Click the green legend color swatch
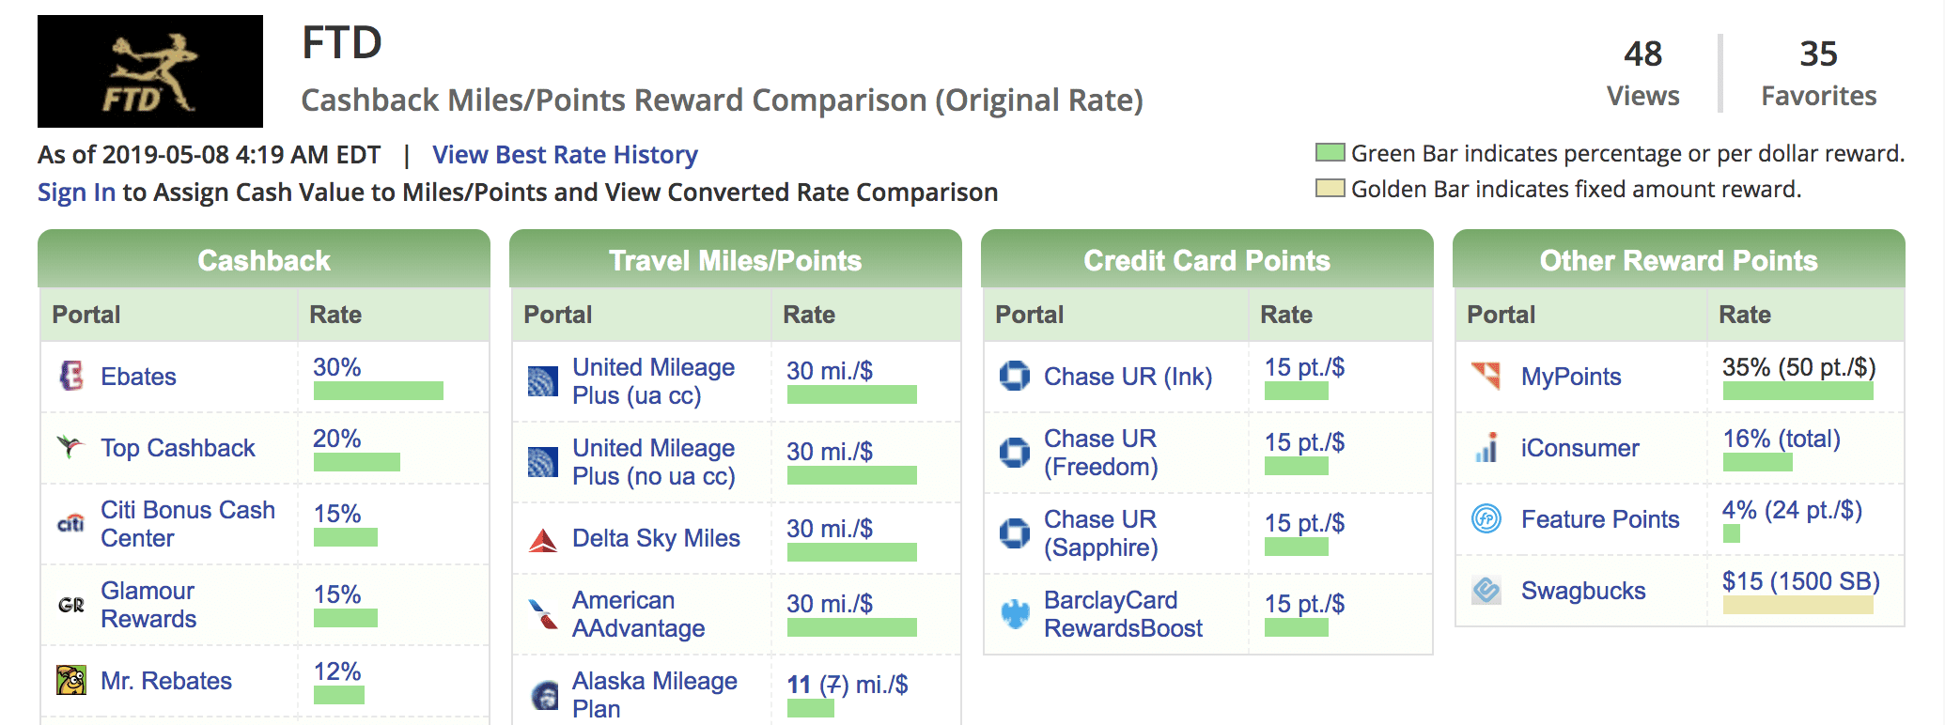This screenshot has height=725, width=1945. pyautogui.click(x=1330, y=153)
